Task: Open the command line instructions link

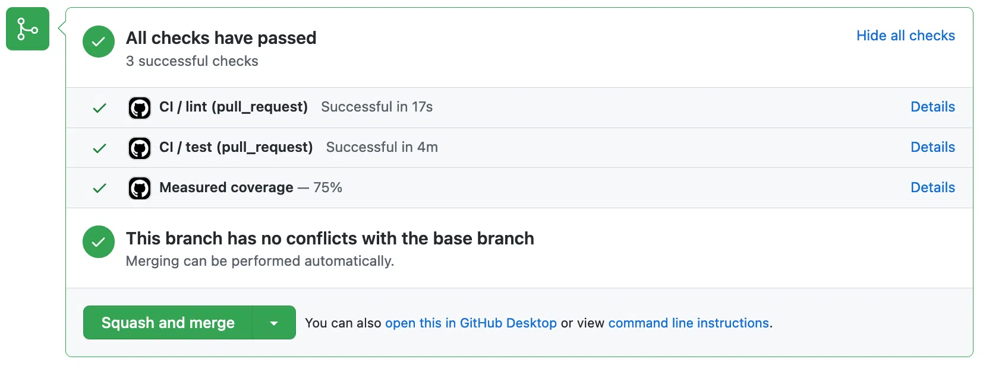Action: [688, 323]
